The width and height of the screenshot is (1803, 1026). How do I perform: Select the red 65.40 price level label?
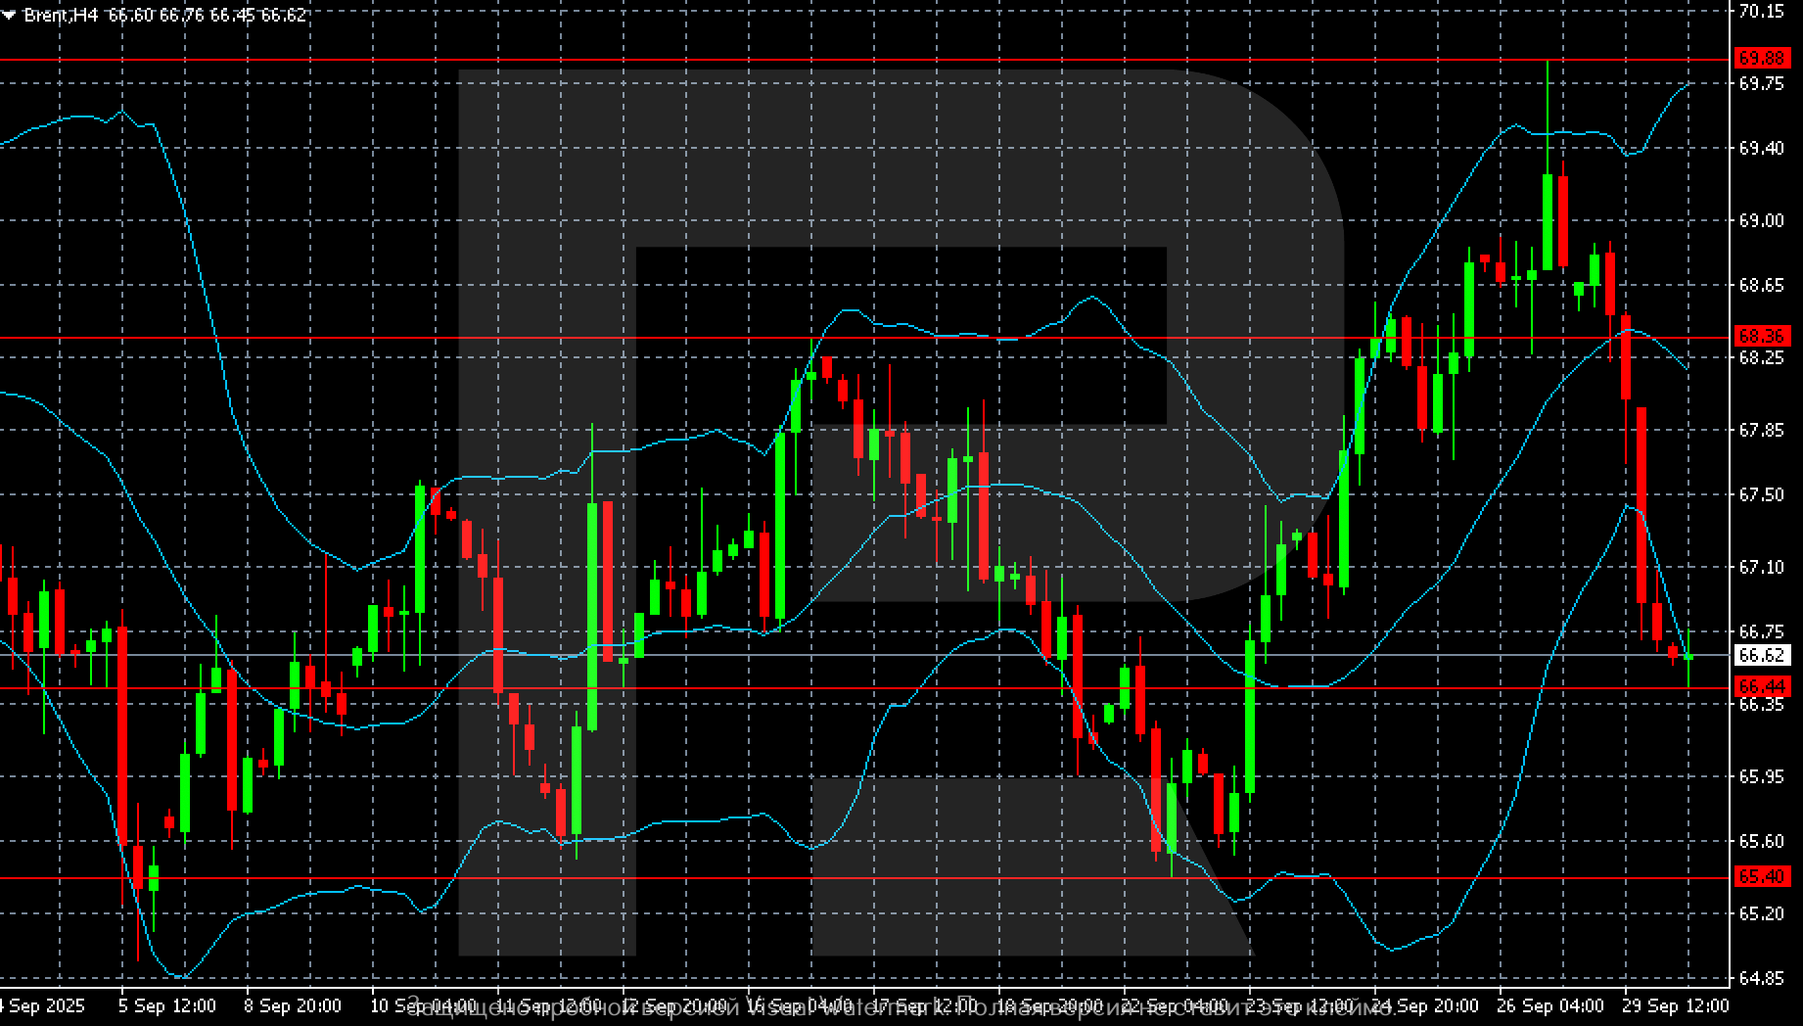pos(1761,876)
